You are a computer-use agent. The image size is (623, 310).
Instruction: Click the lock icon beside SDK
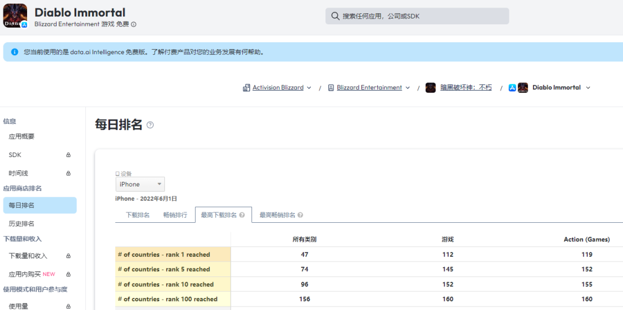coord(68,155)
